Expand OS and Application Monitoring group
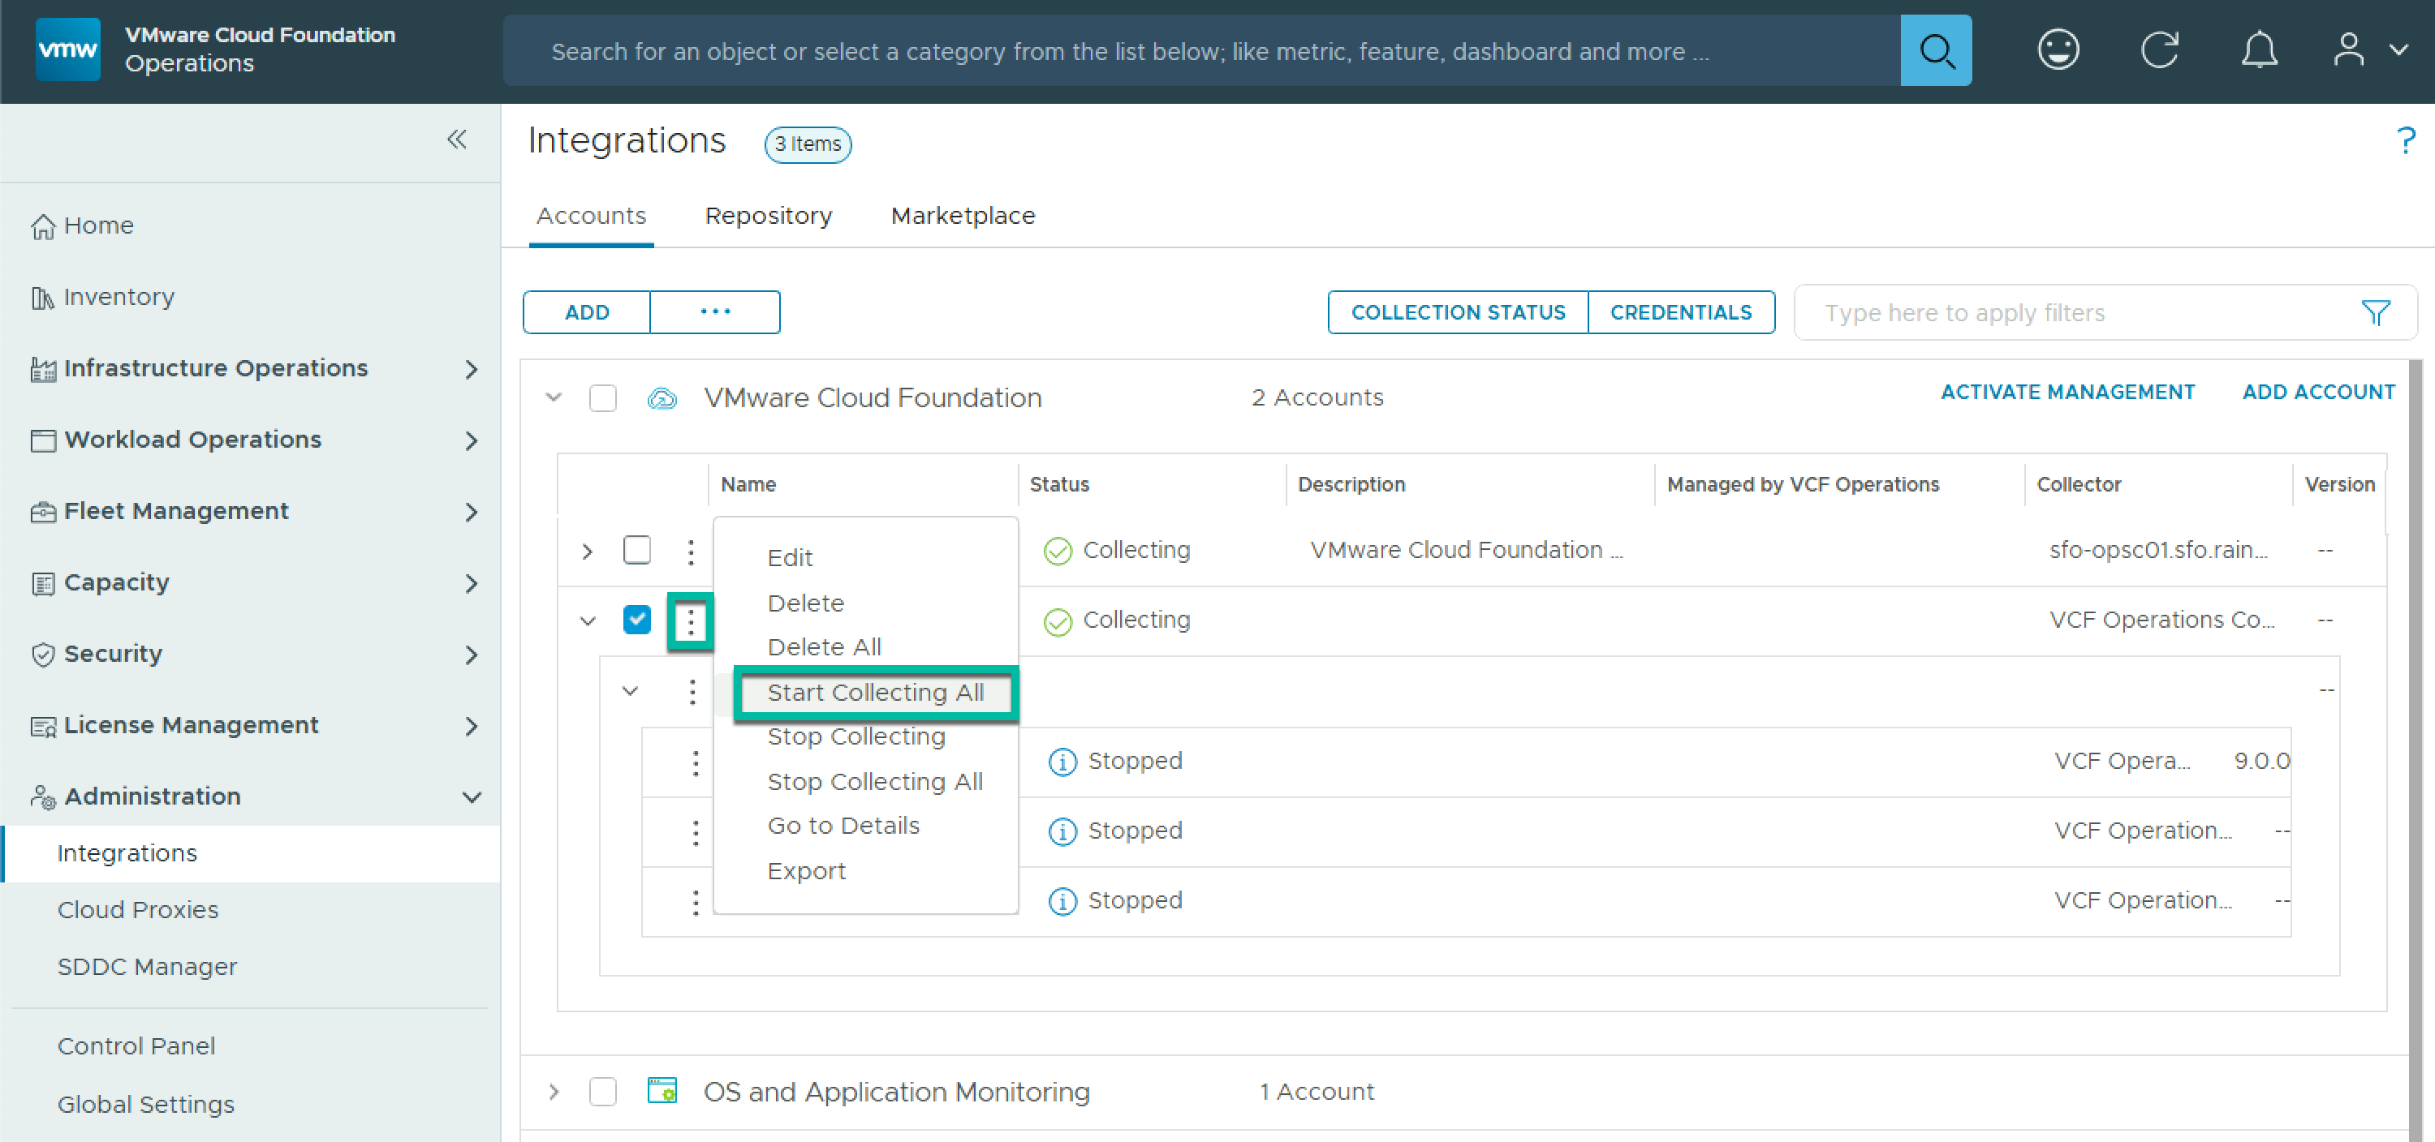This screenshot has height=1142, width=2435. [554, 1091]
